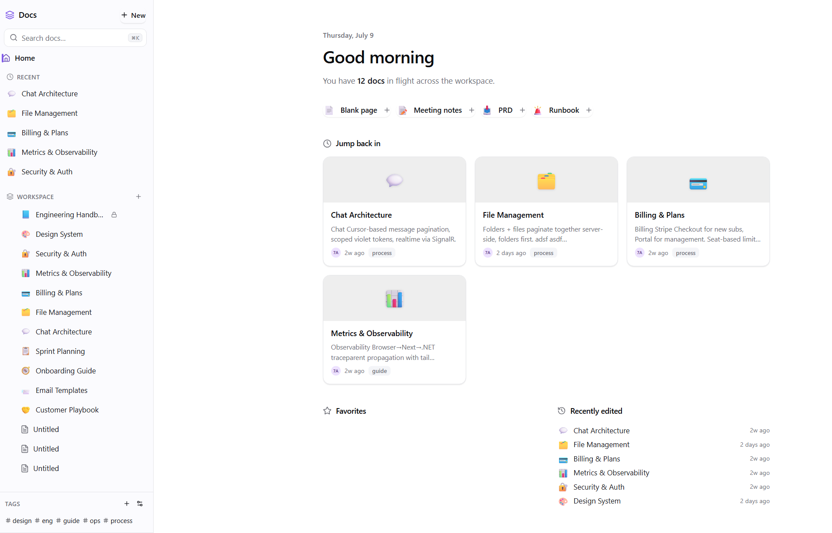
Task: Click File Management folder icon in workspace
Action: coord(26,312)
